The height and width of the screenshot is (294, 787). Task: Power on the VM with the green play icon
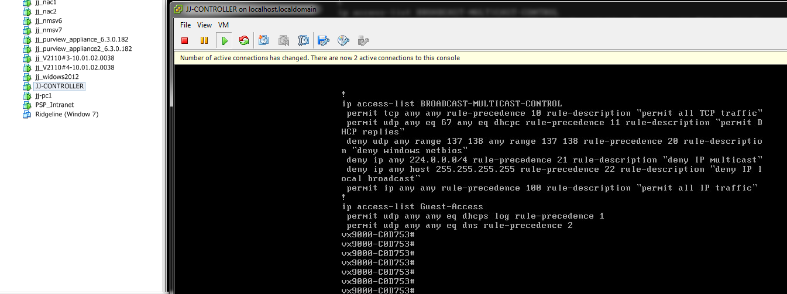tap(224, 40)
